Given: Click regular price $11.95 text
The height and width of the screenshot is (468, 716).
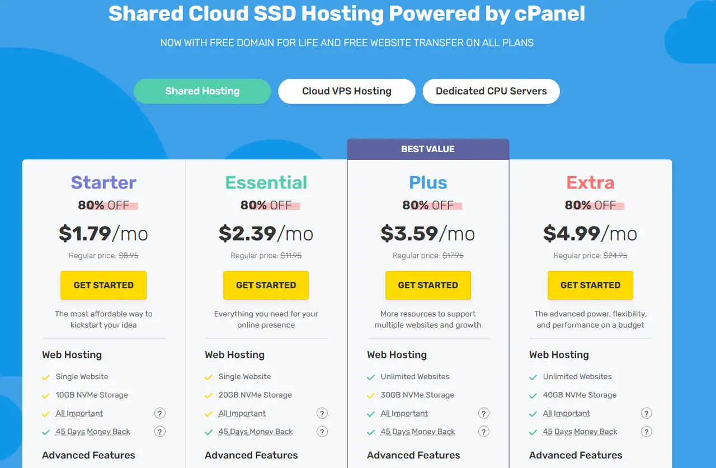Looking at the screenshot, I should click(x=266, y=256).
